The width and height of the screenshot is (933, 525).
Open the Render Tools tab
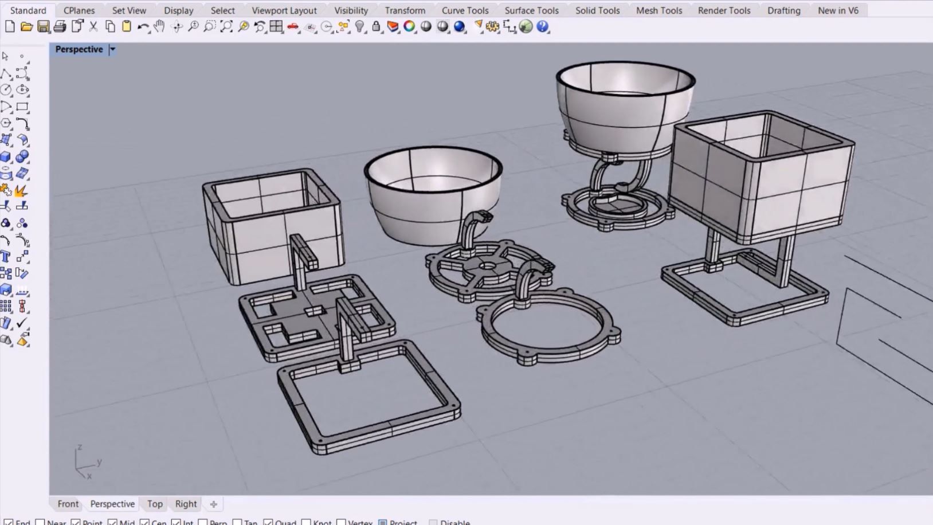(x=724, y=10)
